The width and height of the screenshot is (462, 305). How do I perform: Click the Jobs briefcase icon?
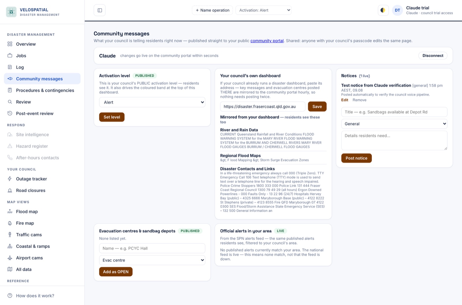10,56
